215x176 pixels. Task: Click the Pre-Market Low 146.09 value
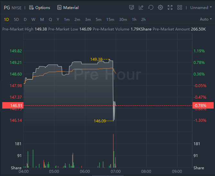point(85,29)
